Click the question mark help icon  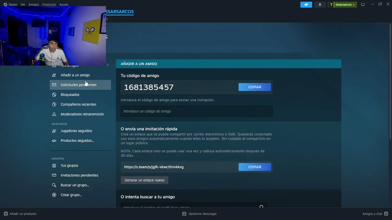331,5
